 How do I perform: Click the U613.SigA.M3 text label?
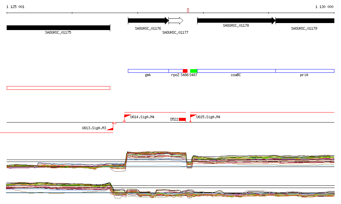coord(94,128)
